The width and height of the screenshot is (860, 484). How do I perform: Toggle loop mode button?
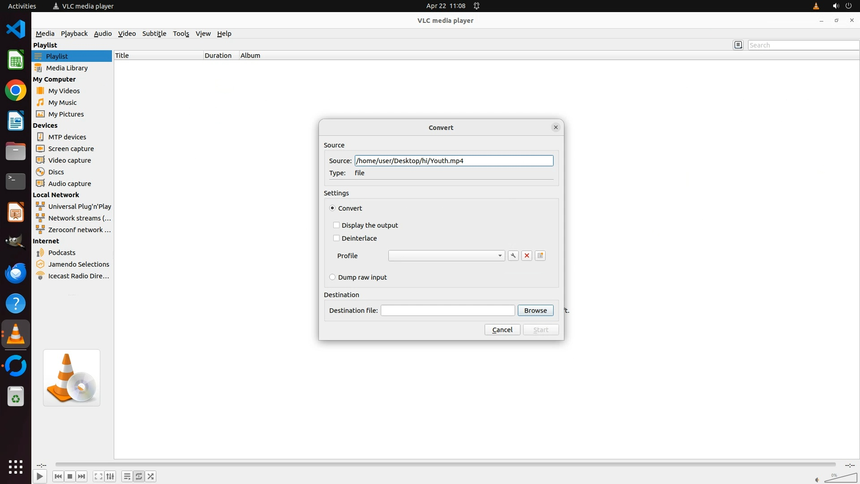(x=139, y=476)
